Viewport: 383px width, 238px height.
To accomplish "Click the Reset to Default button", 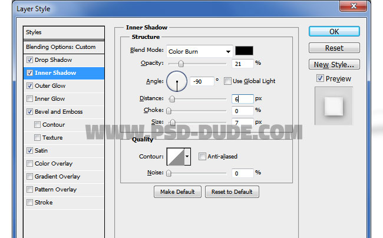I will click(232, 192).
